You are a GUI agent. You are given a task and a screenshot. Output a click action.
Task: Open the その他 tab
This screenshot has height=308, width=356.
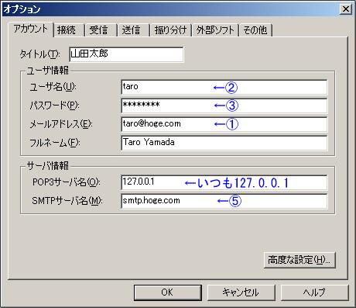click(255, 30)
